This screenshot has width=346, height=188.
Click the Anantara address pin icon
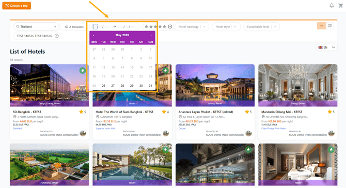(180, 117)
